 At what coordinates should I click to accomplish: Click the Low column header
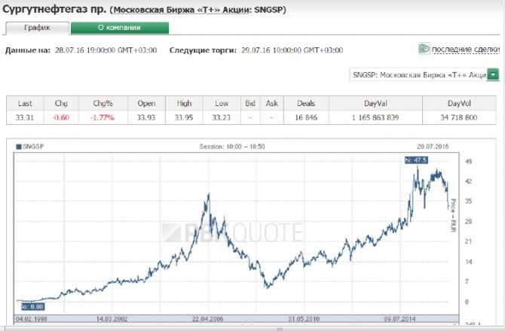pyautogui.click(x=222, y=104)
